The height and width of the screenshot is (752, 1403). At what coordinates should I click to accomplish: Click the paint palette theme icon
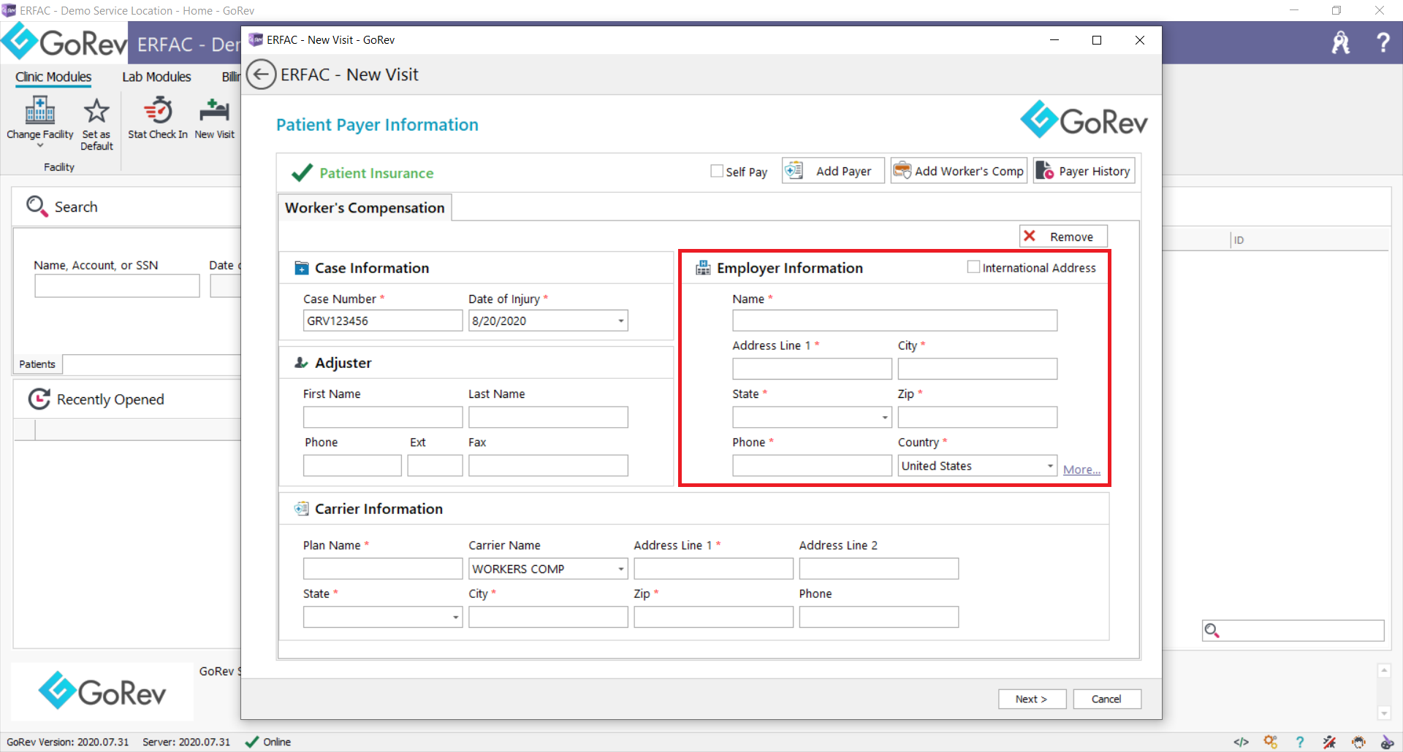pos(1387,743)
